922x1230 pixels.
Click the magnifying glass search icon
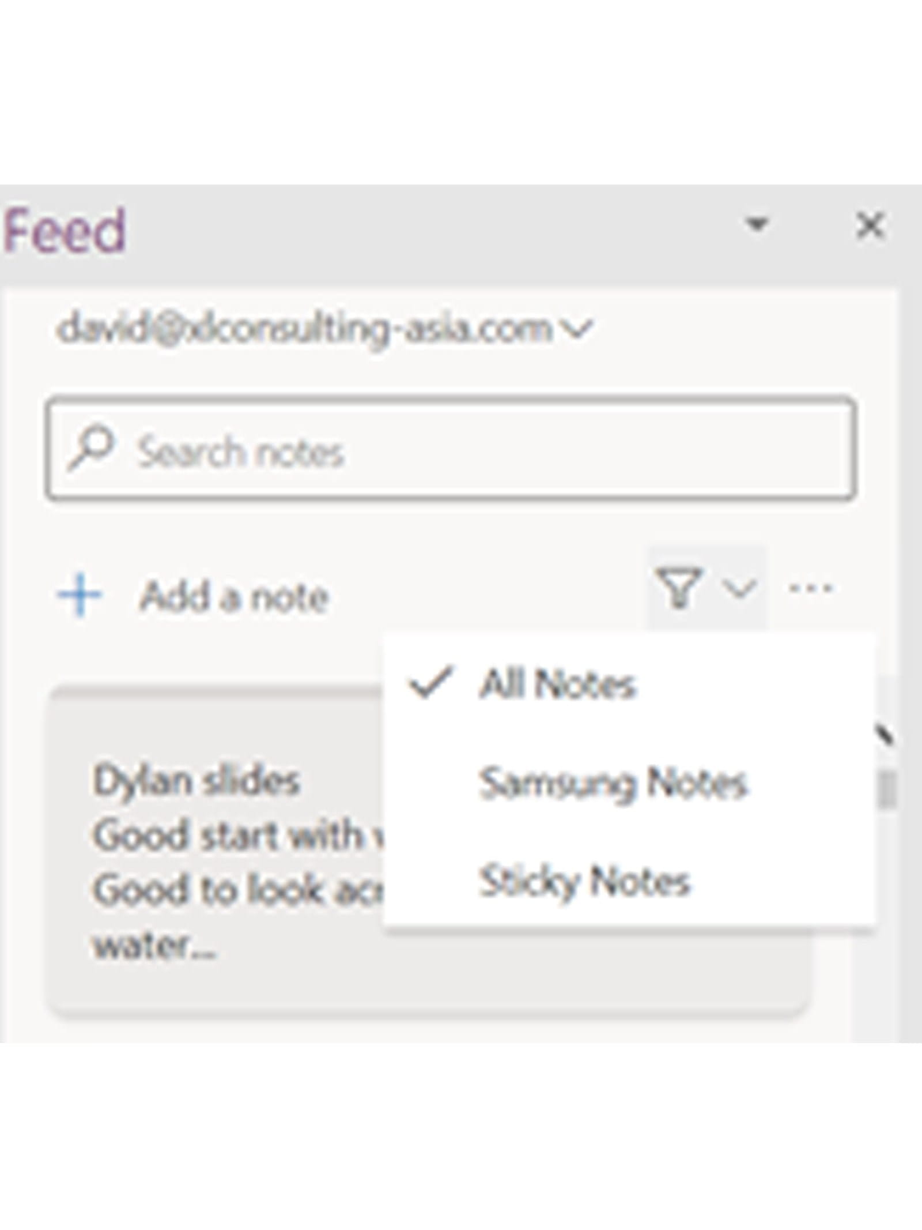[x=90, y=448]
